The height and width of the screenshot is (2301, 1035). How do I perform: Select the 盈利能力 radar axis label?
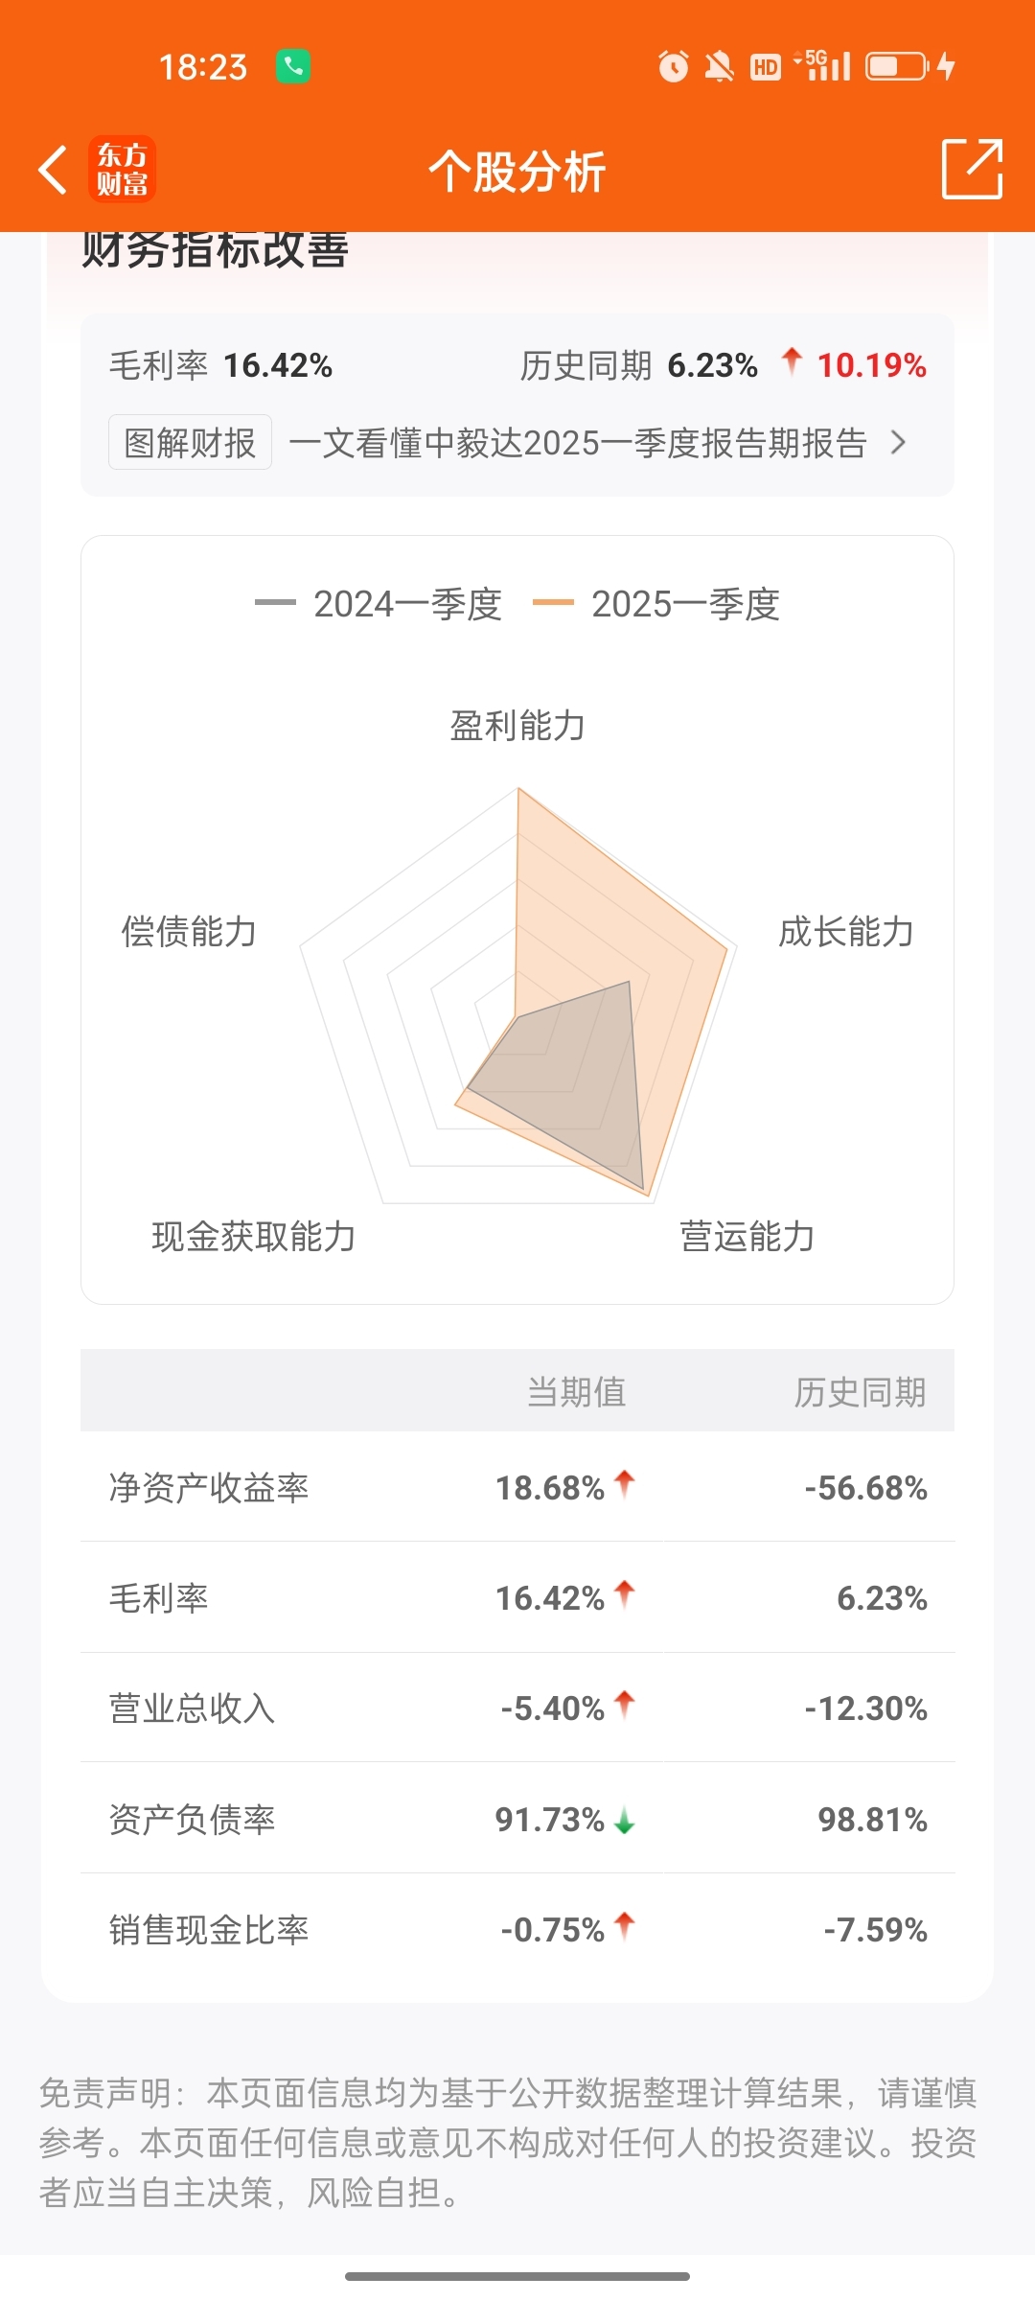517,726
